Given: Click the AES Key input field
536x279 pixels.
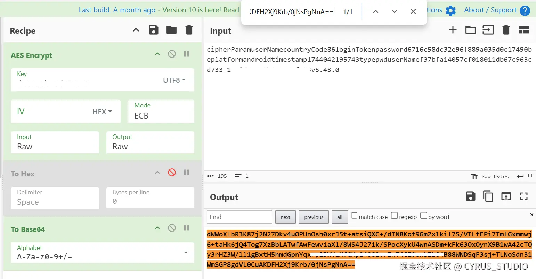Looking at the screenshot, I should coord(85,80).
